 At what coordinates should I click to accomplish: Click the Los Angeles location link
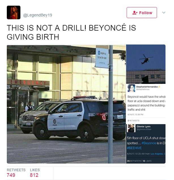(158, 154)
